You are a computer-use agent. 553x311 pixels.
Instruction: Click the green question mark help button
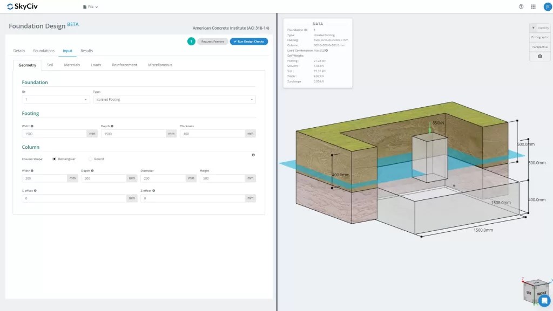tap(192, 42)
